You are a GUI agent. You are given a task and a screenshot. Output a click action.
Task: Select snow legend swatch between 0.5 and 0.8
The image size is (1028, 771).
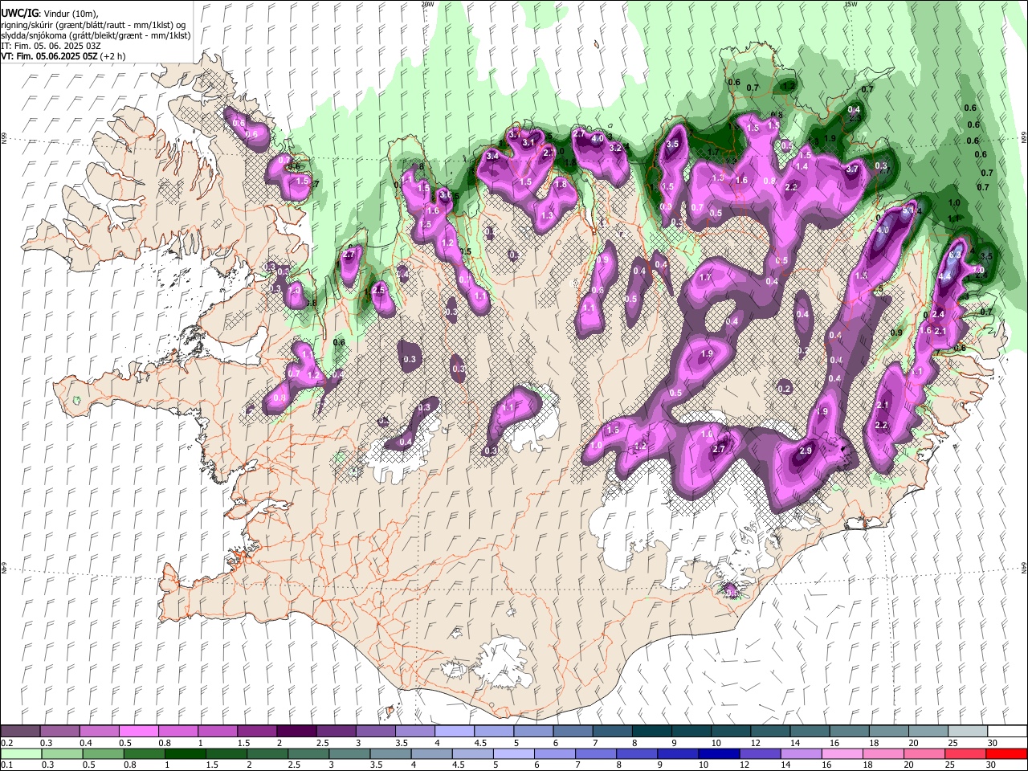coord(139,732)
